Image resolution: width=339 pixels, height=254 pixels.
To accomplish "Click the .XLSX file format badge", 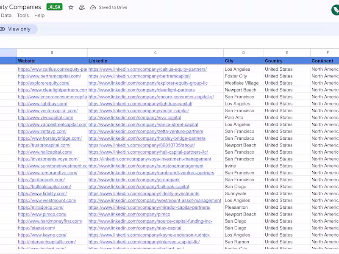I will tap(55, 7).
